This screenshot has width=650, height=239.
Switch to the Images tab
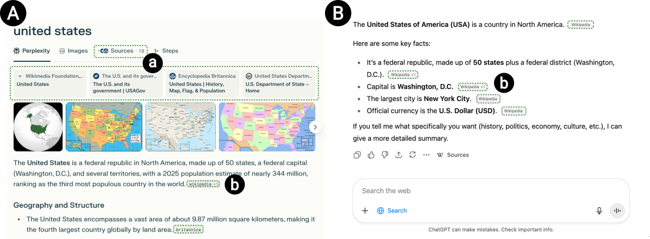coord(73,51)
